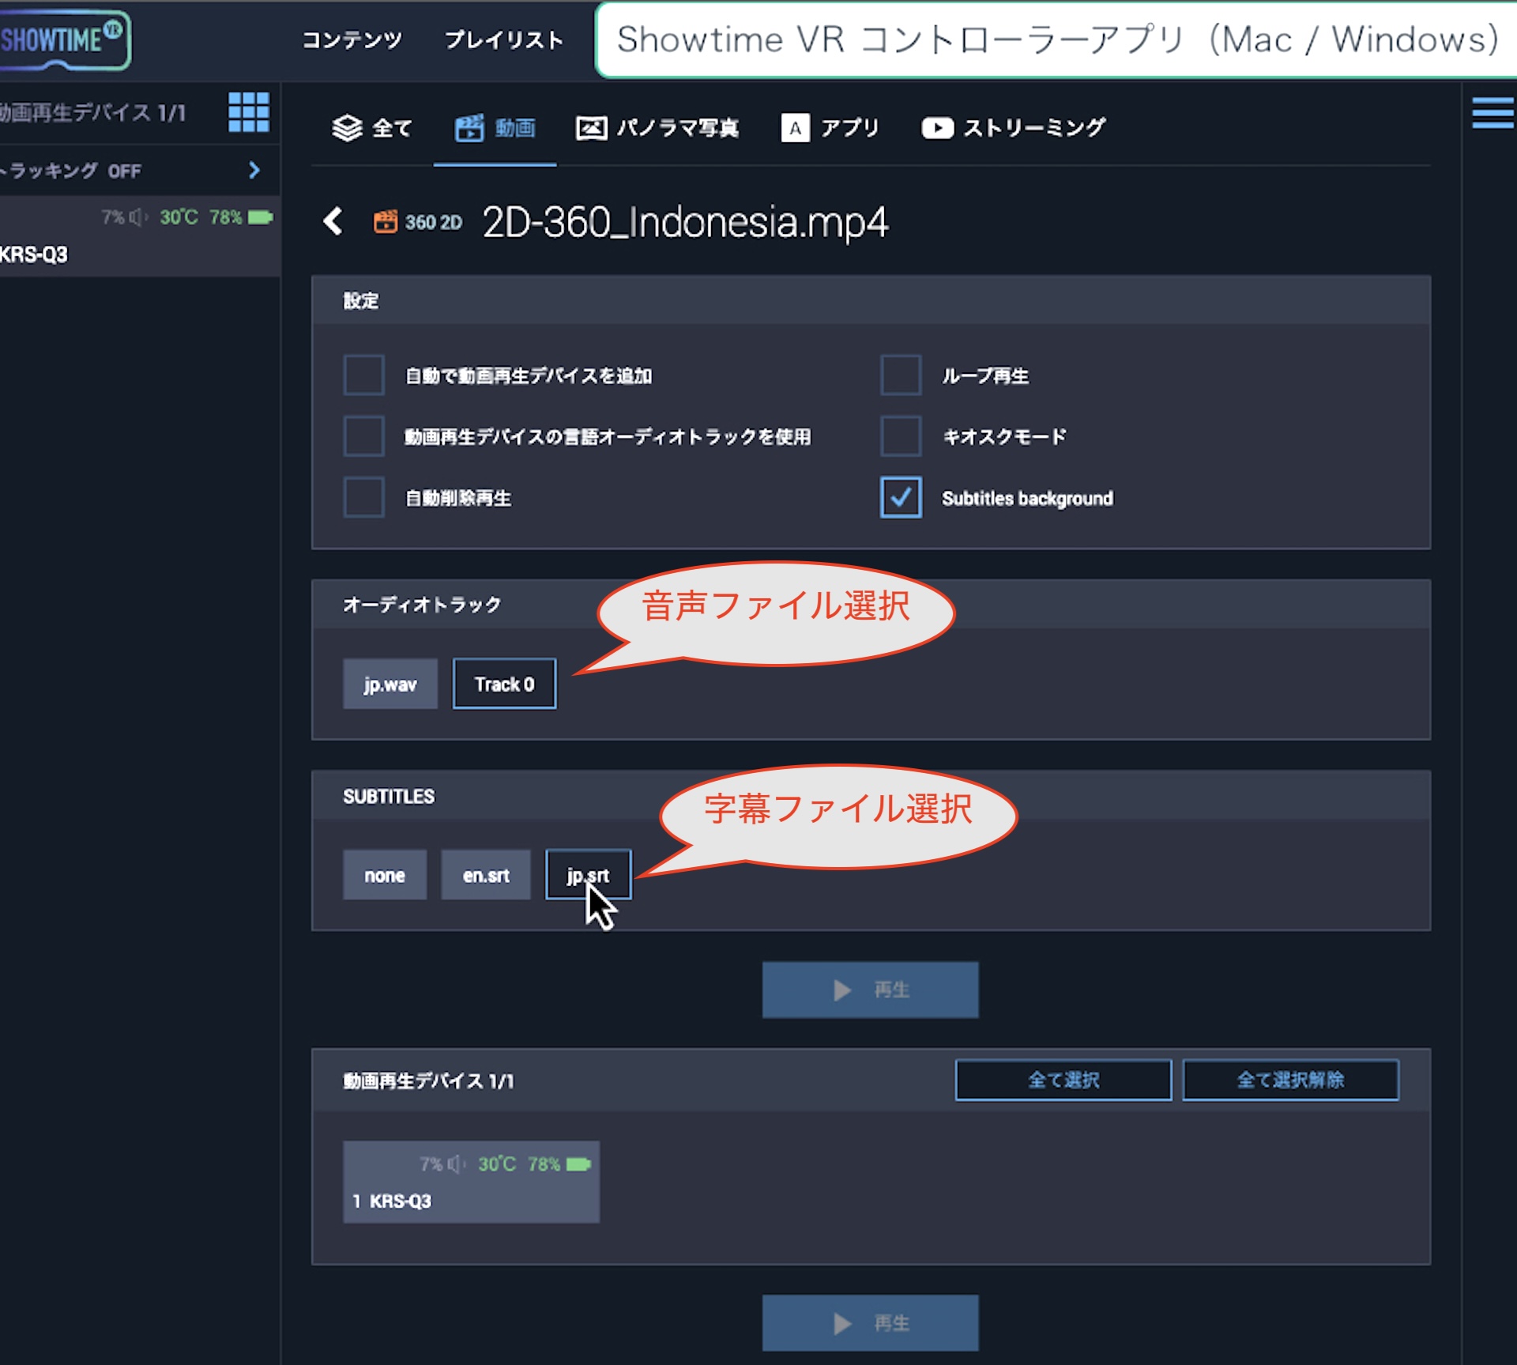Switch to the ストリーミング tab
The image size is (1517, 1365).
tap(1013, 127)
